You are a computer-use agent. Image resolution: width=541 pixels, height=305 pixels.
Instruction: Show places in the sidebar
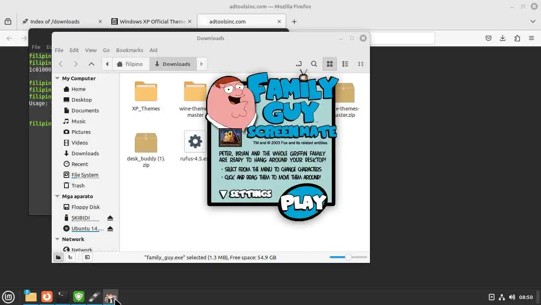58,257
